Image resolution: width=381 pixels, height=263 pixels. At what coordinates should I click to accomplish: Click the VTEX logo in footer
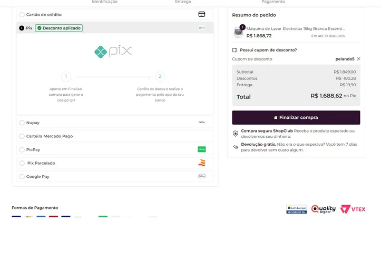coord(353,209)
